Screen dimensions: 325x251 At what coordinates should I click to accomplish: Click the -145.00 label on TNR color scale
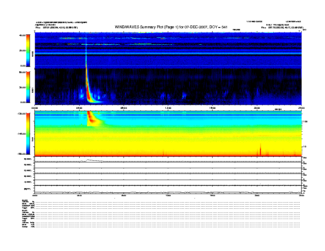click(x=21, y=134)
